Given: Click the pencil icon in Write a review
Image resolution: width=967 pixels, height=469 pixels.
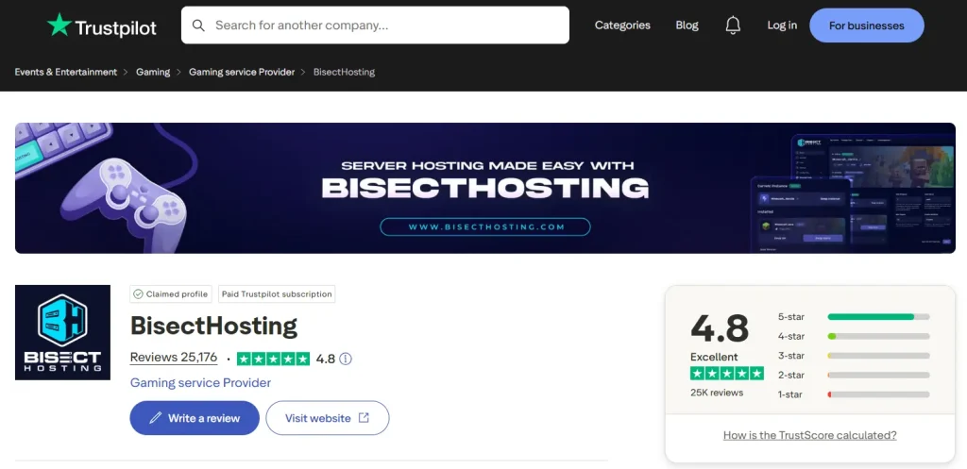Looking at the screenshot, I should (155, 418).
